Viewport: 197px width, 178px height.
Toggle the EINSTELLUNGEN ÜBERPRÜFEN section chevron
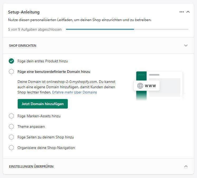(x=186, y=166)
